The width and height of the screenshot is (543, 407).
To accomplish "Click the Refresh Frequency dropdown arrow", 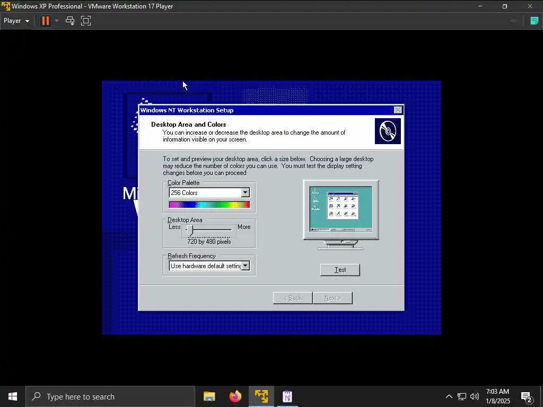I will [x=245, y=266].
